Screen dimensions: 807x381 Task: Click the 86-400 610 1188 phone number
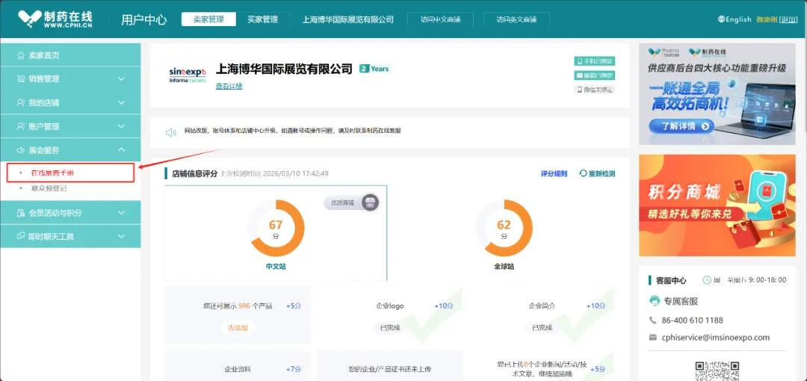pos(692,320)
